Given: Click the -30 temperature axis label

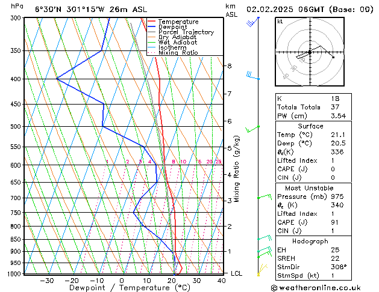Looking at the screenshot, I should tap(46, 281).
